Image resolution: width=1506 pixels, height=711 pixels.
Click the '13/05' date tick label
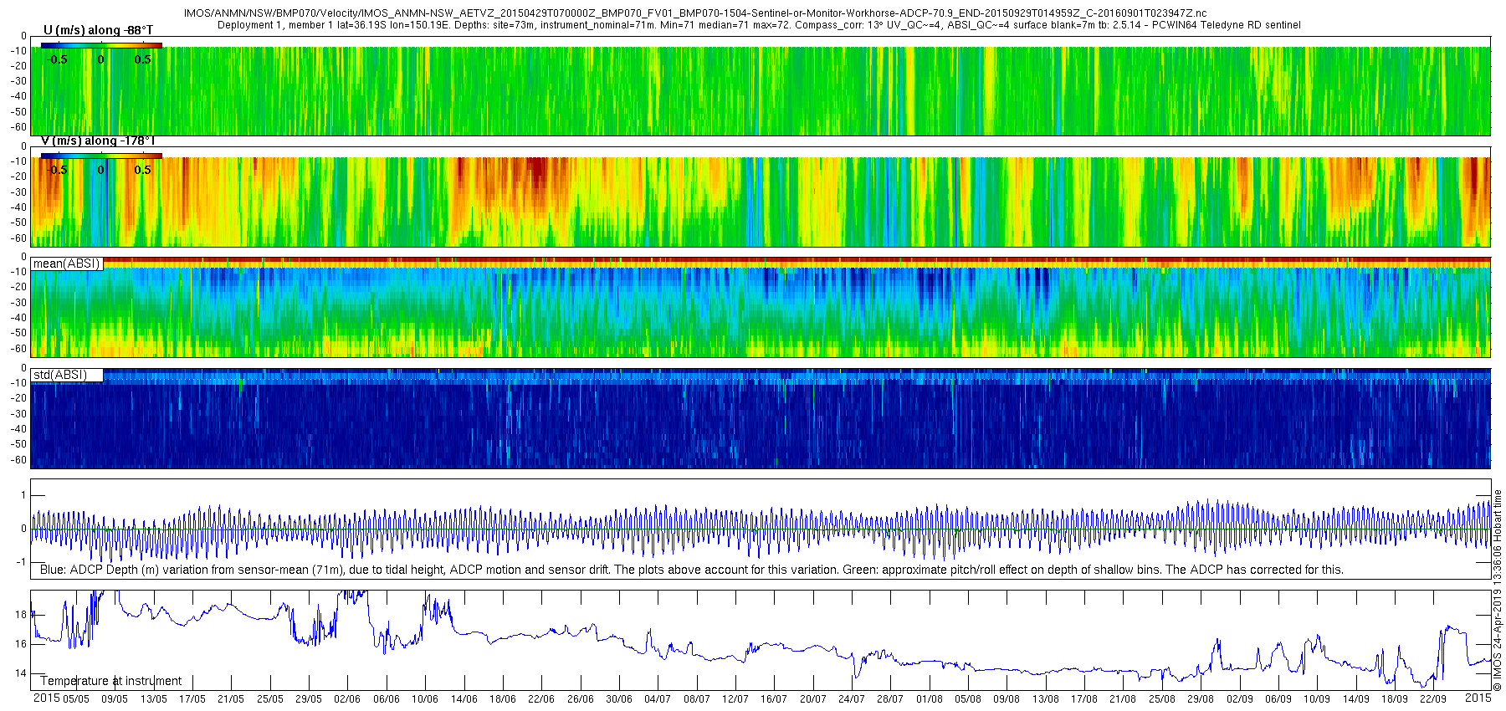[x=153, y=699]
